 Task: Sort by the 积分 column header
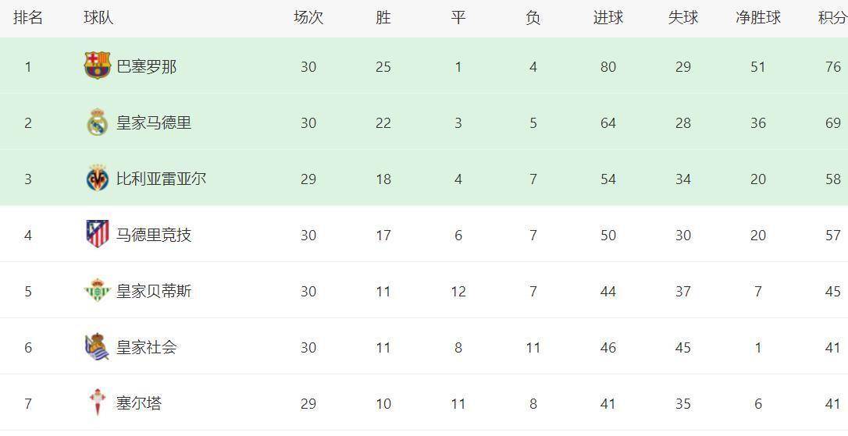pos(832,18)
